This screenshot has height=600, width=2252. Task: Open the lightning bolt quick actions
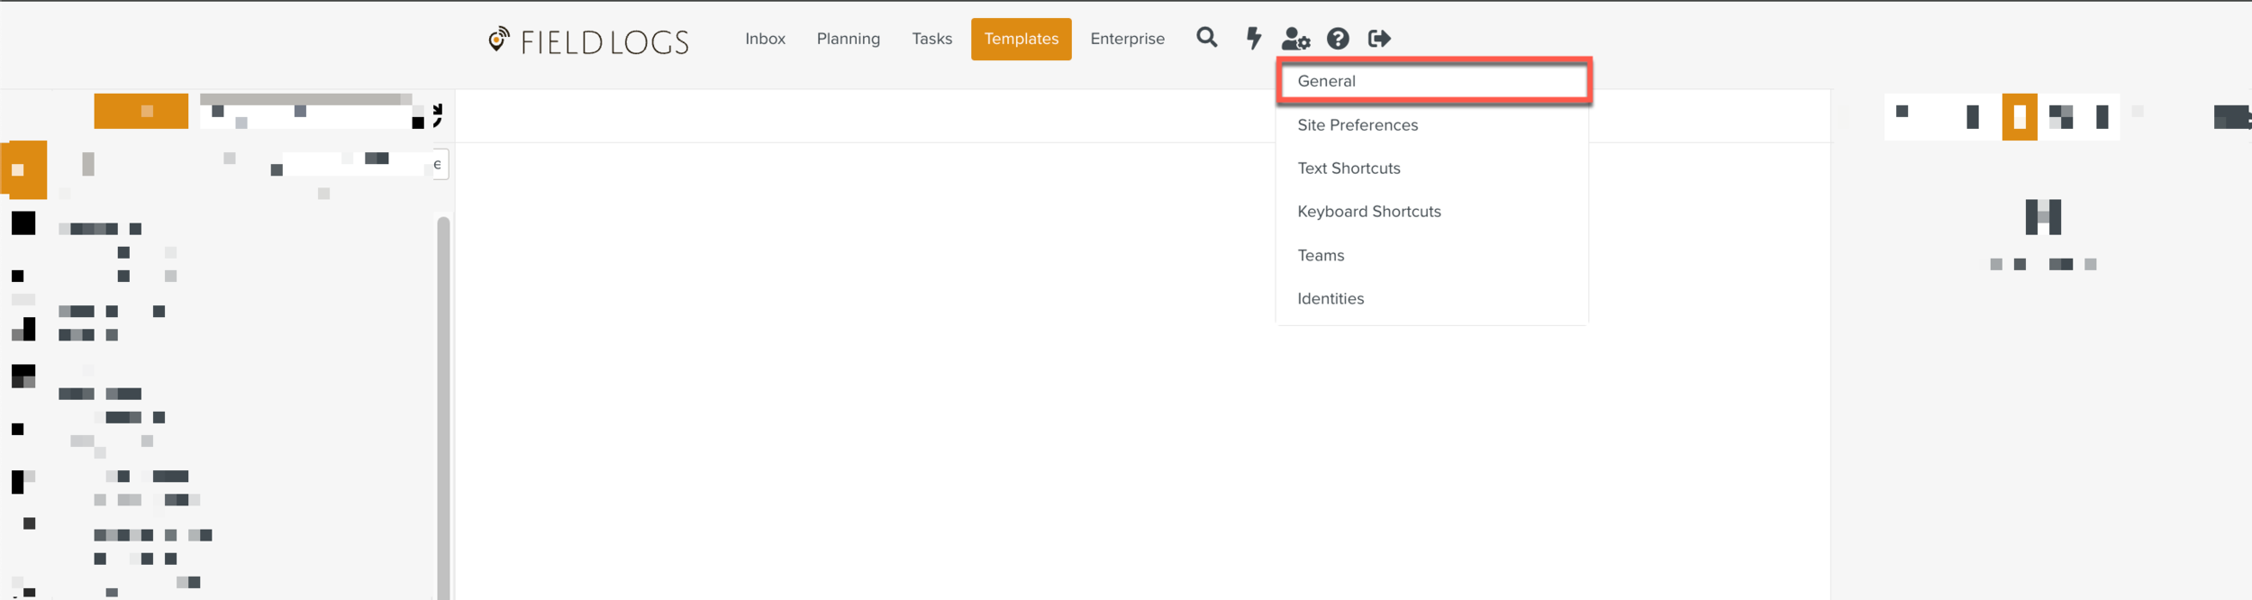click(1253, 38)
